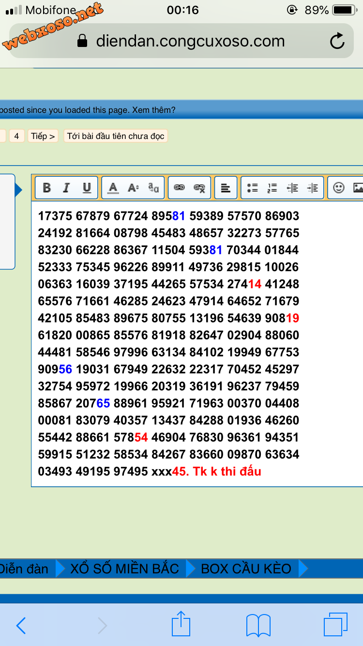This screenshot has height=646, width=363.
Task: Click the number 03493 in last row
Action: point(55,472)
